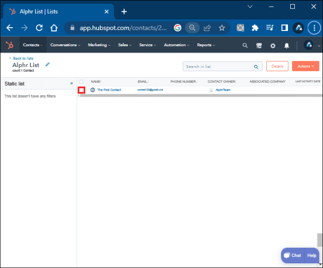323x268 pixels.
Task: Click the Details button
Action: pyautogui.click(x=277, y=66)
